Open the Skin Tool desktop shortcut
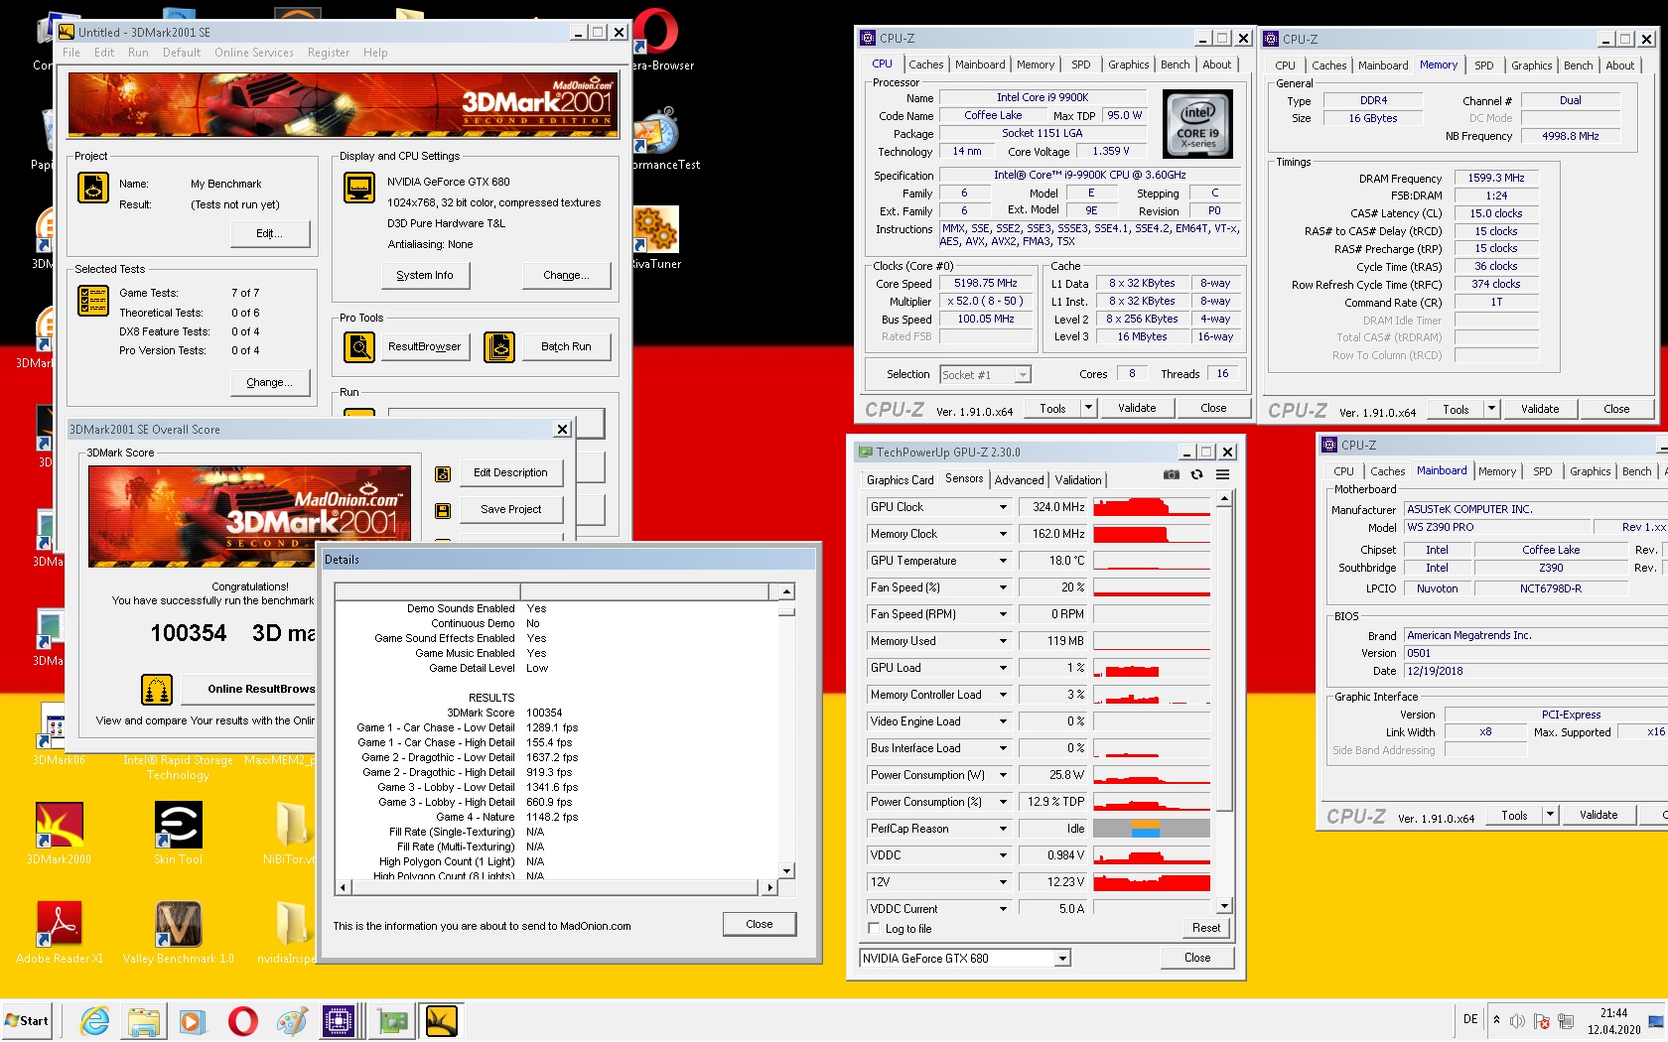The width and height of the screenshot is (1668, 1042). (179, 834)
